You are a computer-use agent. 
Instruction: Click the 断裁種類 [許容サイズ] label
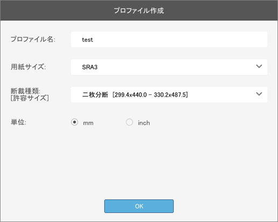click(30, 94)
